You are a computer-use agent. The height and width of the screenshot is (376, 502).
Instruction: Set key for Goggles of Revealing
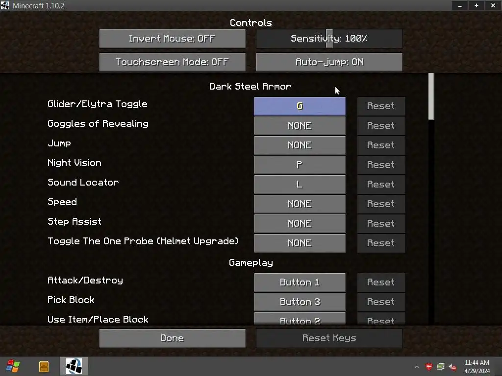coord(300,126)
